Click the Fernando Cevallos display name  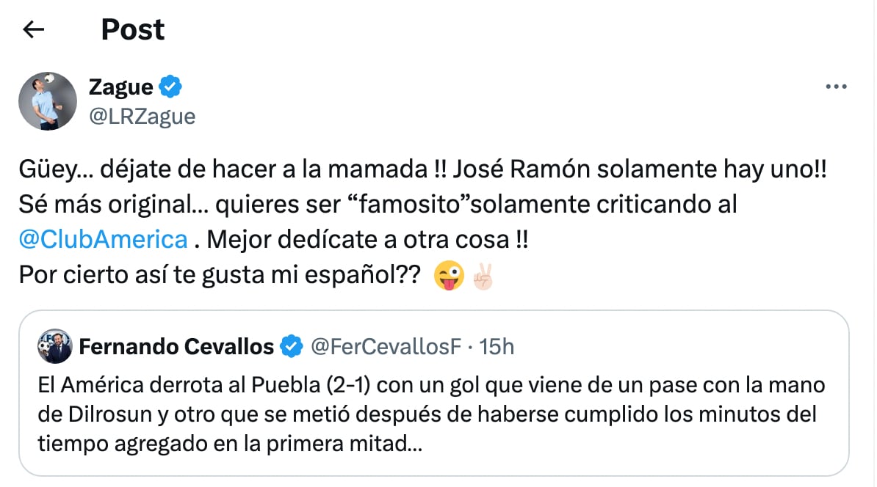pos(176,346)
